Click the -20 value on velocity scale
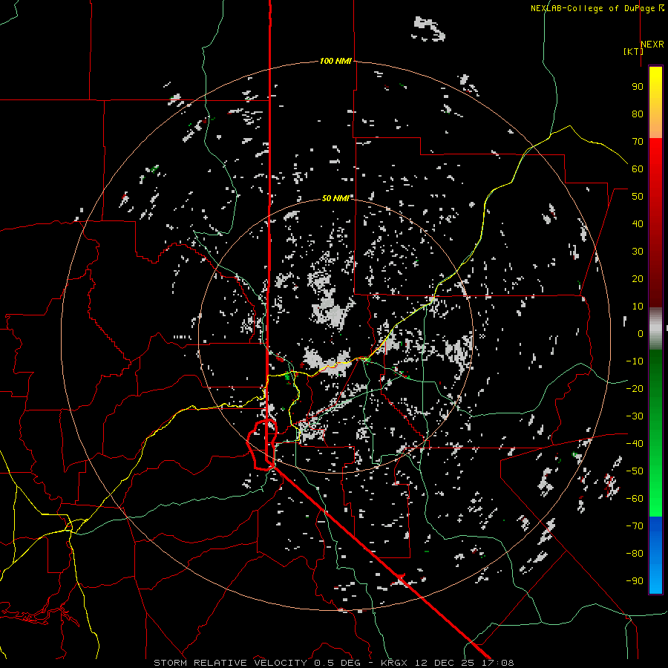Screen dimensions: 668x668 [x=635, y=388]
